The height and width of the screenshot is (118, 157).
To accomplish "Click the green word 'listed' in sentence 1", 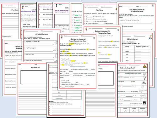I will pyautogui.click(x=76, y=15).
